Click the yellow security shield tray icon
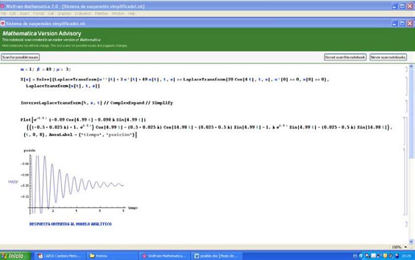415x260 pixels. (385, 256)
